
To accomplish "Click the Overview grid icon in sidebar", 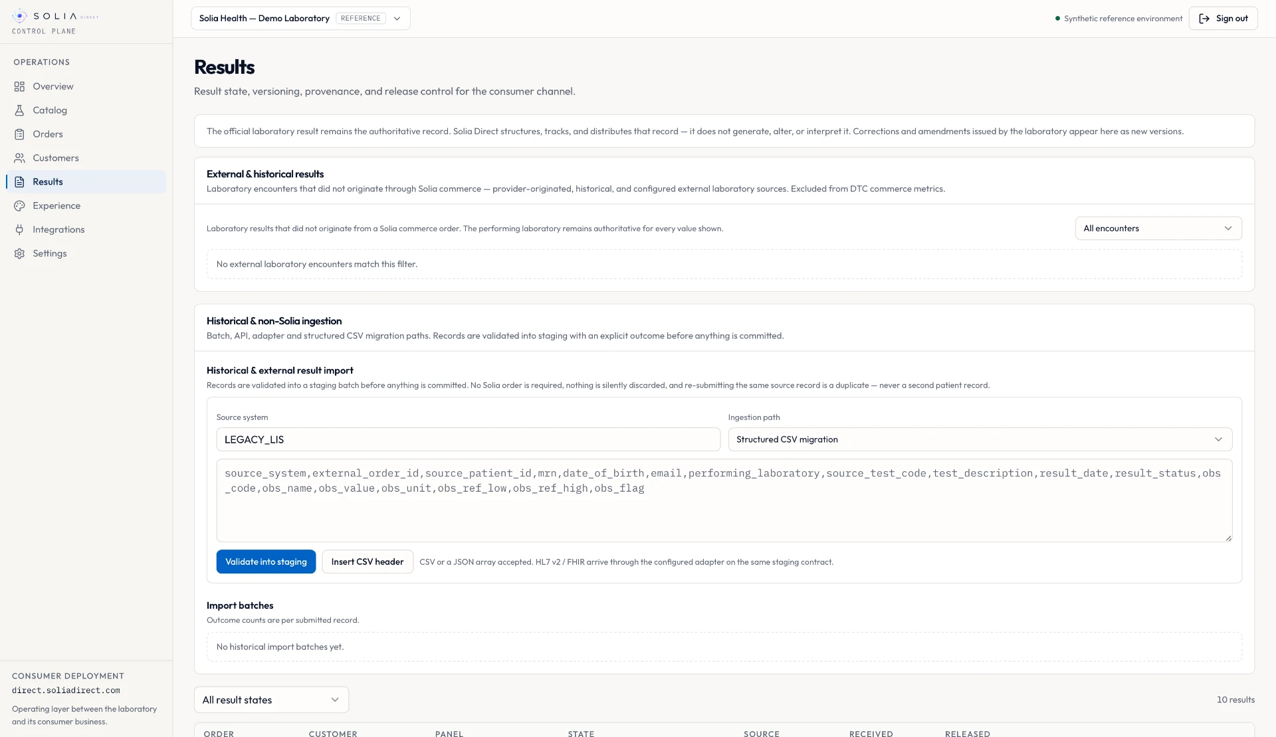I will click(x=19, y=86).
